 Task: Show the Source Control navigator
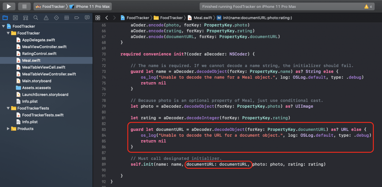coord(15,18)
